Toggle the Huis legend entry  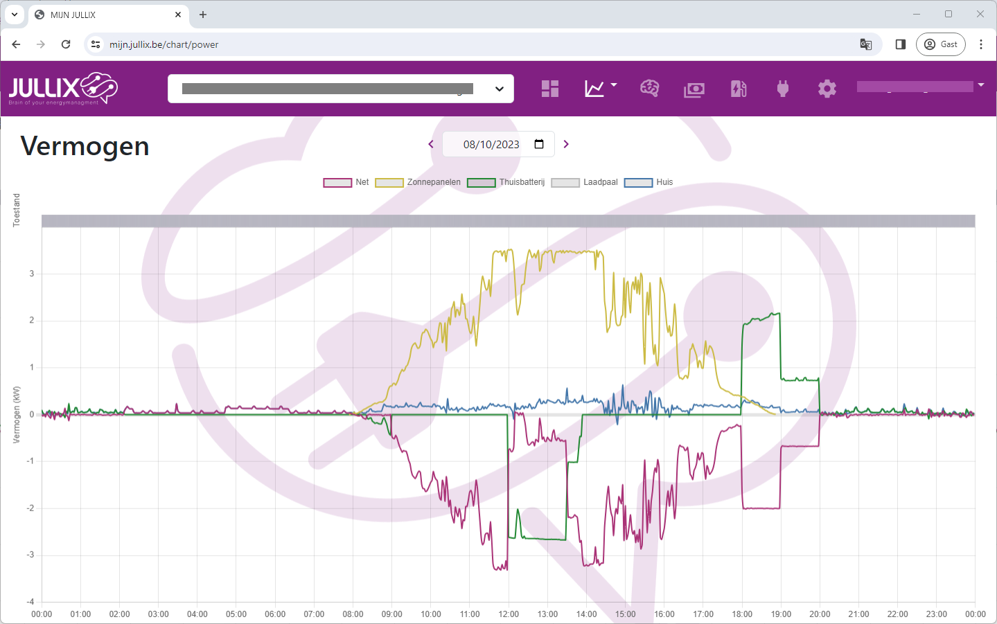point(649,182)
